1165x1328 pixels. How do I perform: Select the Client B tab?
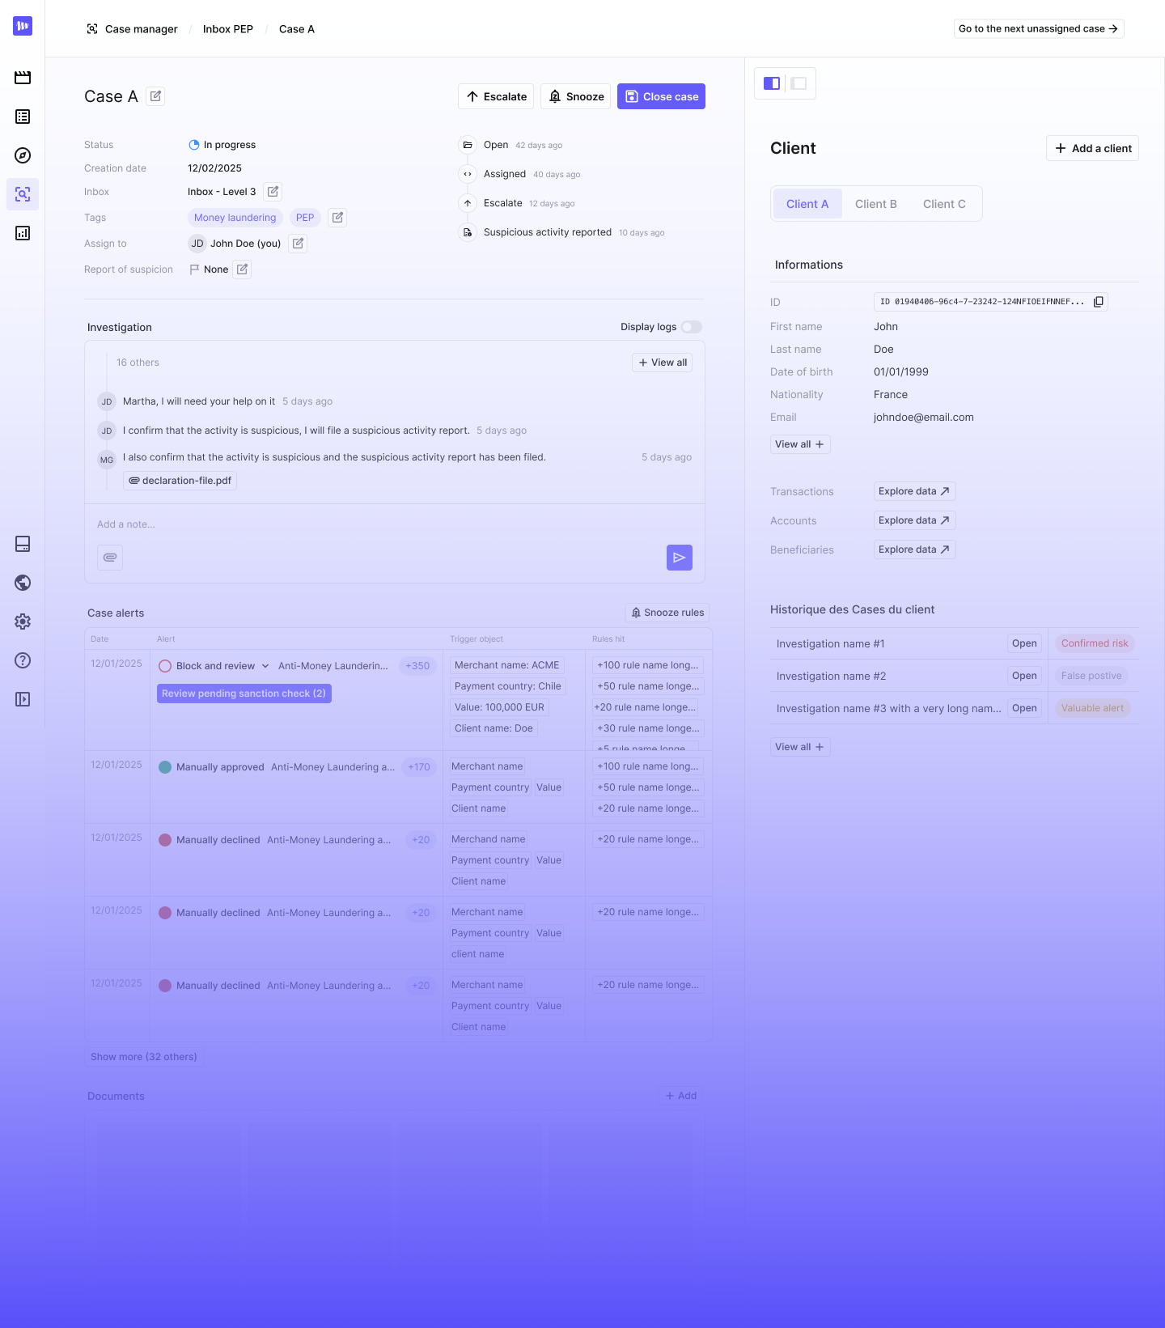coord(876,204)
